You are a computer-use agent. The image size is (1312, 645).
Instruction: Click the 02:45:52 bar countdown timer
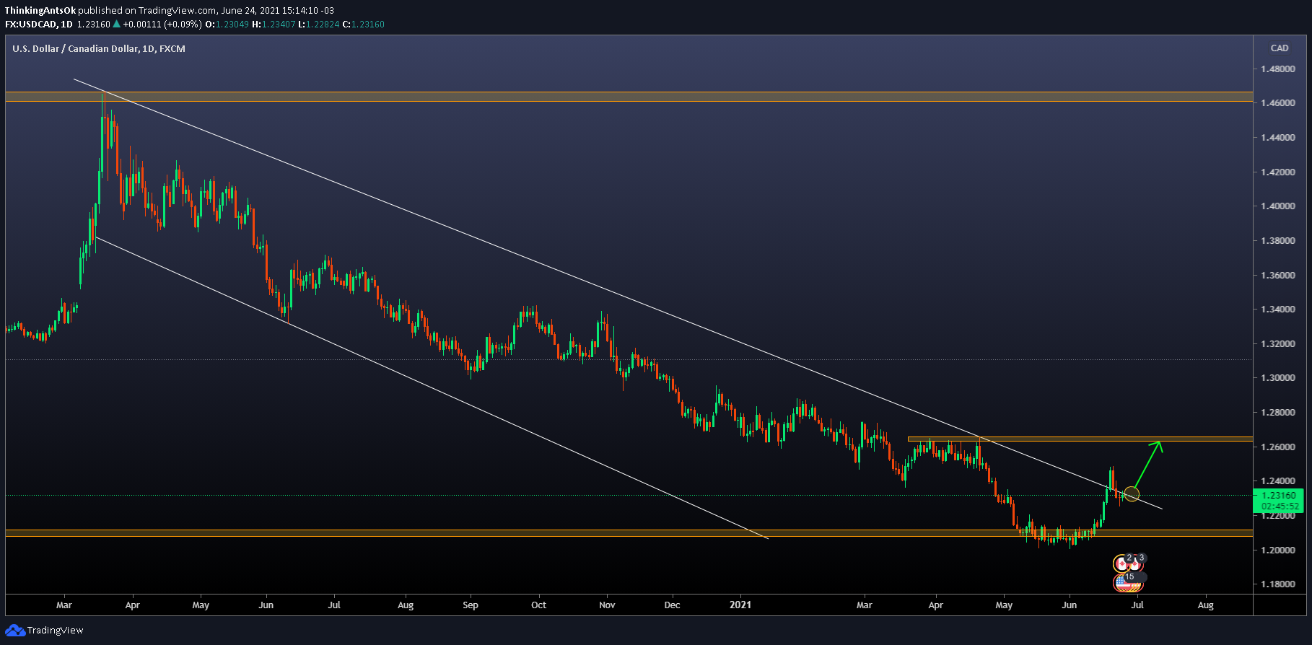point(1279,506)
